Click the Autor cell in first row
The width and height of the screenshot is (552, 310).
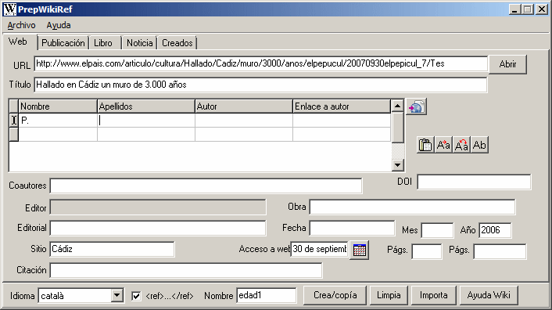pos(244,121)
